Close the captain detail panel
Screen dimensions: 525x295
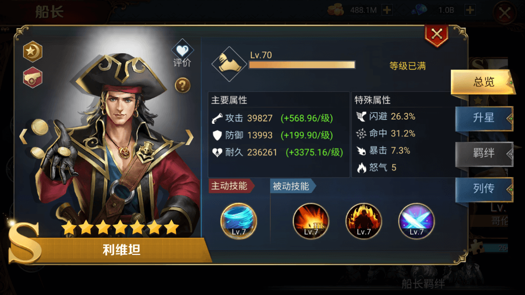tap(436, 34)
